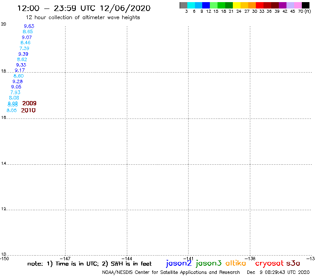This screenshot has width=315, height=276.
Task: Click the wave height value 8.65
Action: point(28,31)
